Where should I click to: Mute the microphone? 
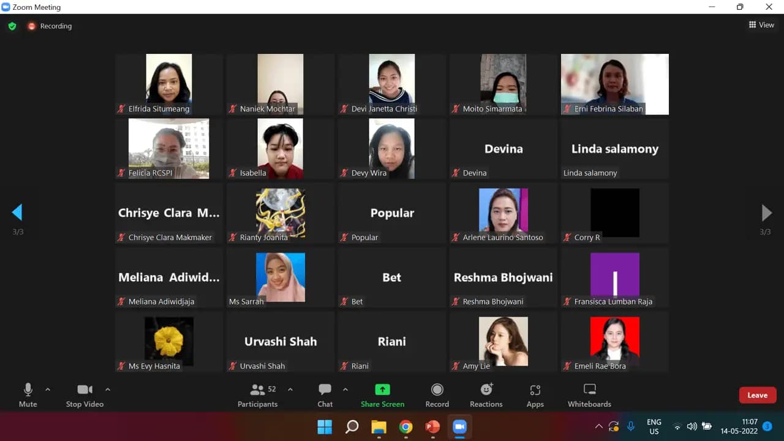[28, 395]
